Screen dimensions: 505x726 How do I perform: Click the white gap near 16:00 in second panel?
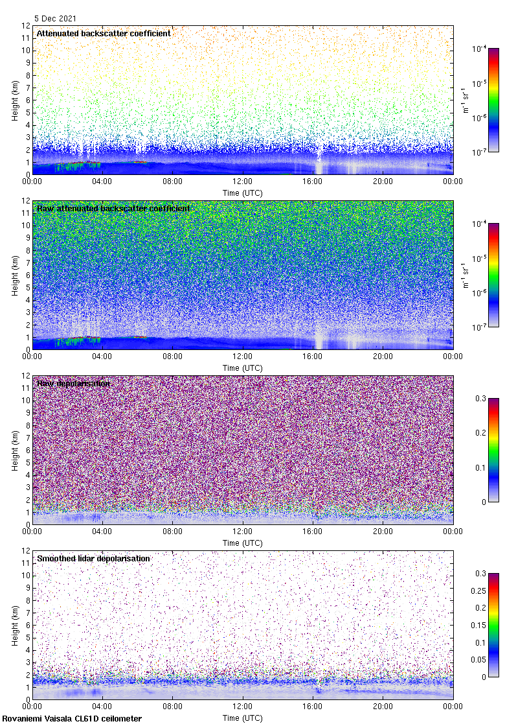(319, 337)
